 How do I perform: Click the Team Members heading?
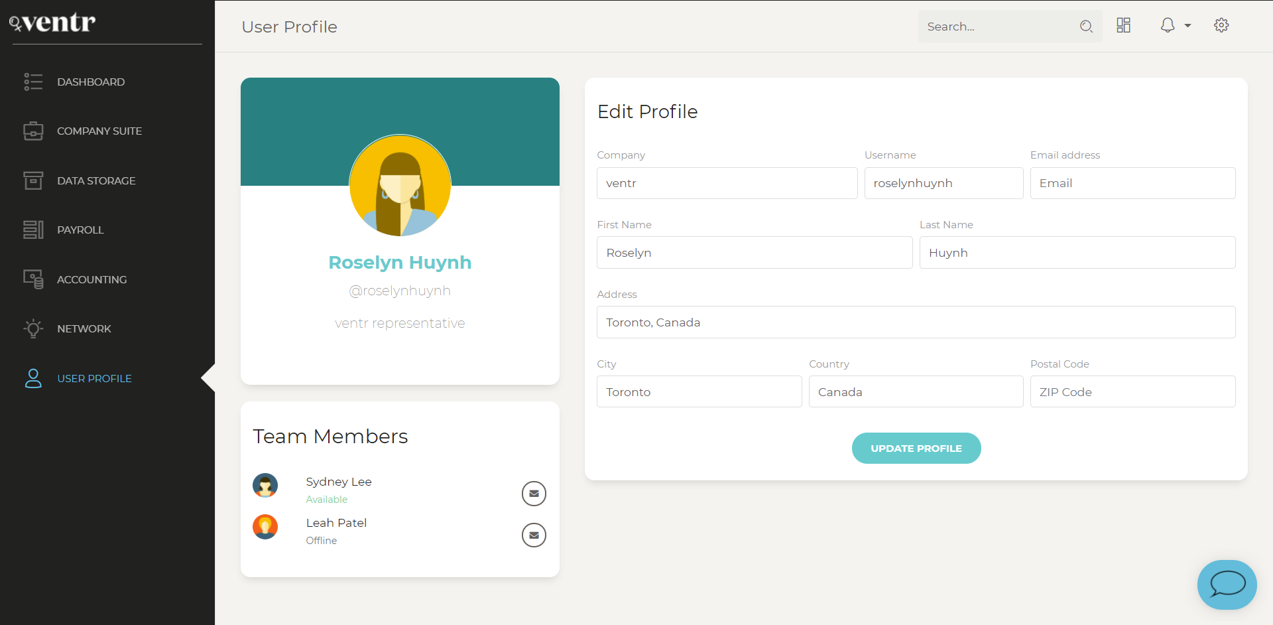coord(330,437)
